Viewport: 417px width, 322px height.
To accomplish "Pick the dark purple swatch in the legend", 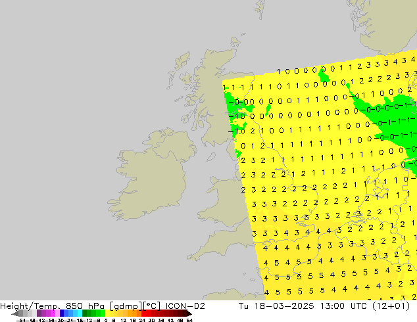I will point(39,313).
